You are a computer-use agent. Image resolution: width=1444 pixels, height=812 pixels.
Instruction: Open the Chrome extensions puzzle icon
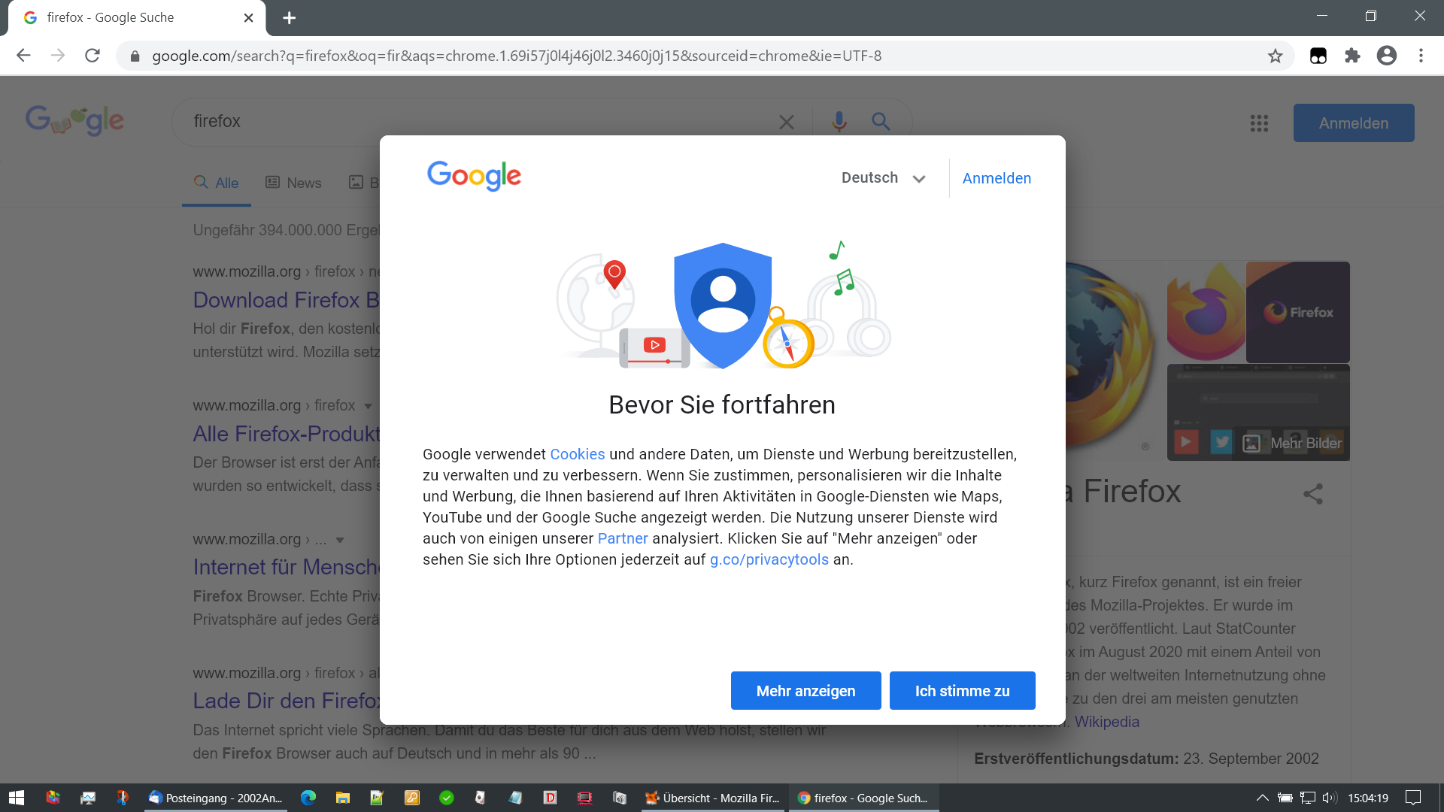pos(1352,56)
